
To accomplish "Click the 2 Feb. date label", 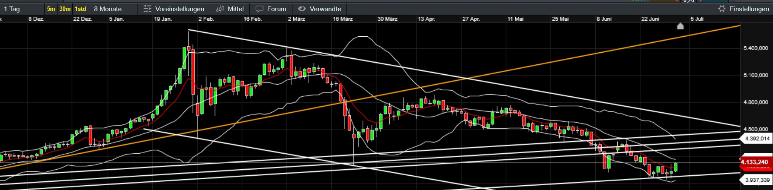I will click(206, 19).
